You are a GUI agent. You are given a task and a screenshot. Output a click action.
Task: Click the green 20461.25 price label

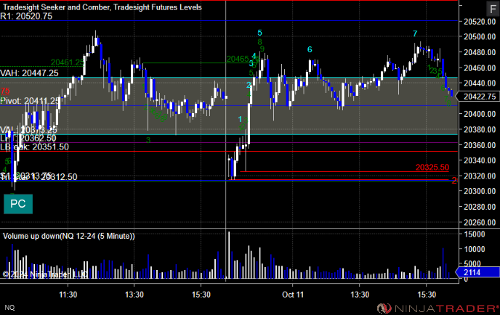pyautogui.click(x=68, y=62)
